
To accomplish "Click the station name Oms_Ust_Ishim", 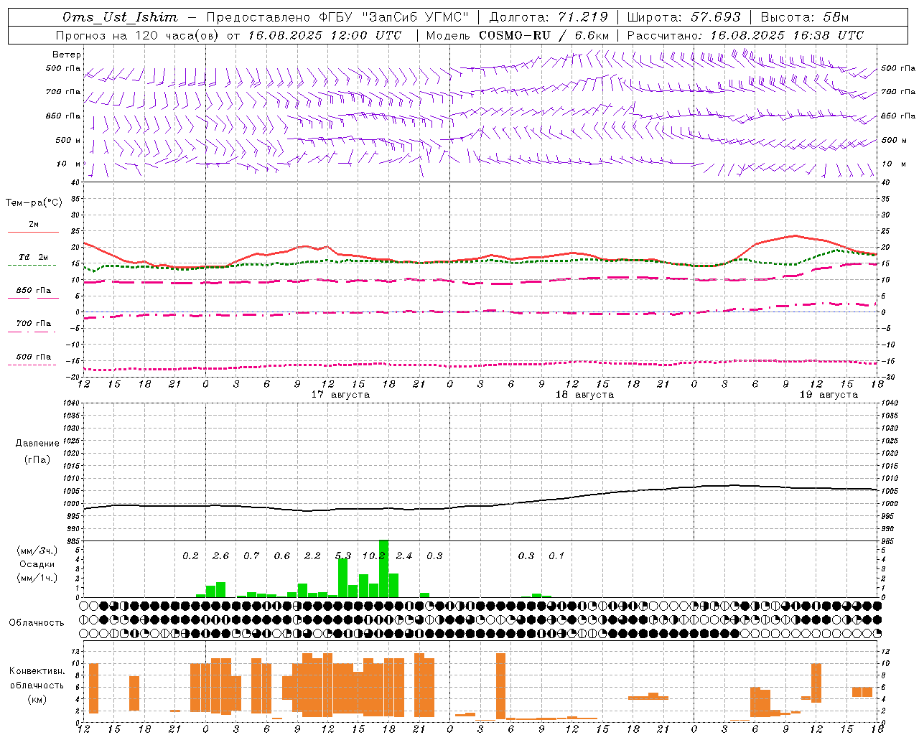I will [119, 17].
